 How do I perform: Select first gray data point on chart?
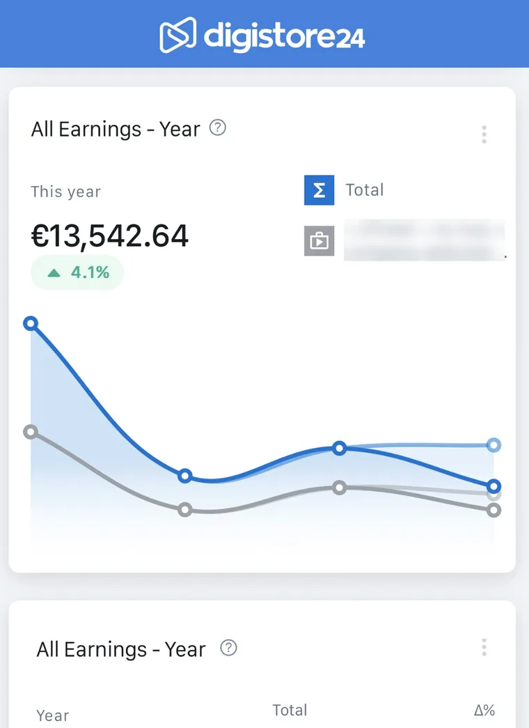(31, 432)
